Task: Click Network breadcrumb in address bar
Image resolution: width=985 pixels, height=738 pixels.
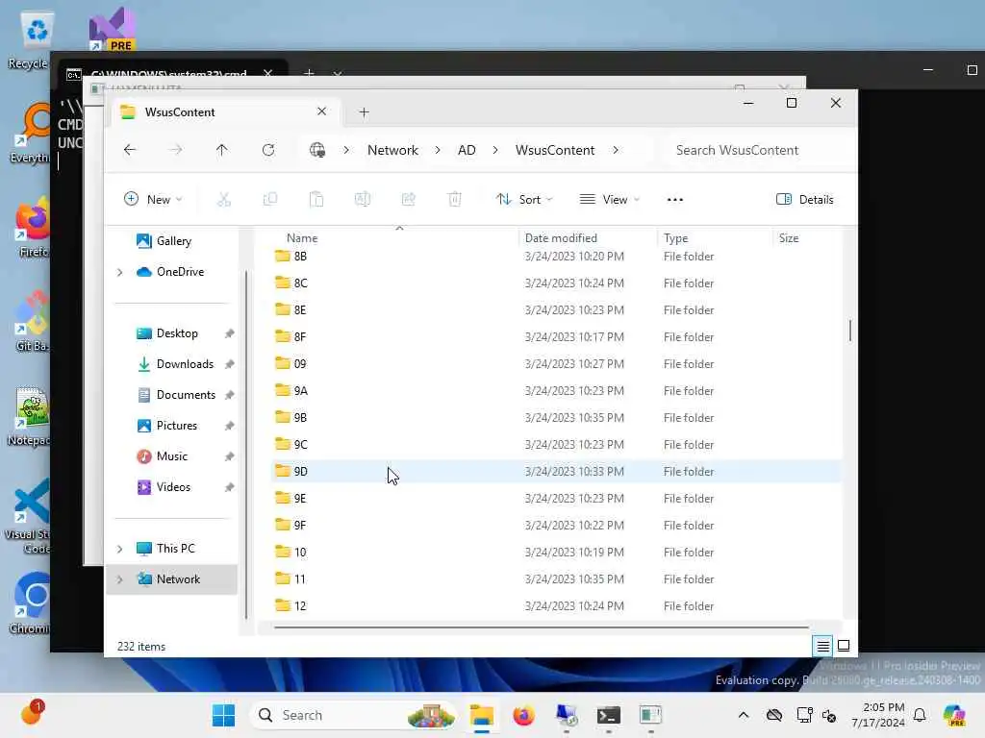Action: (x=392, y=151)
